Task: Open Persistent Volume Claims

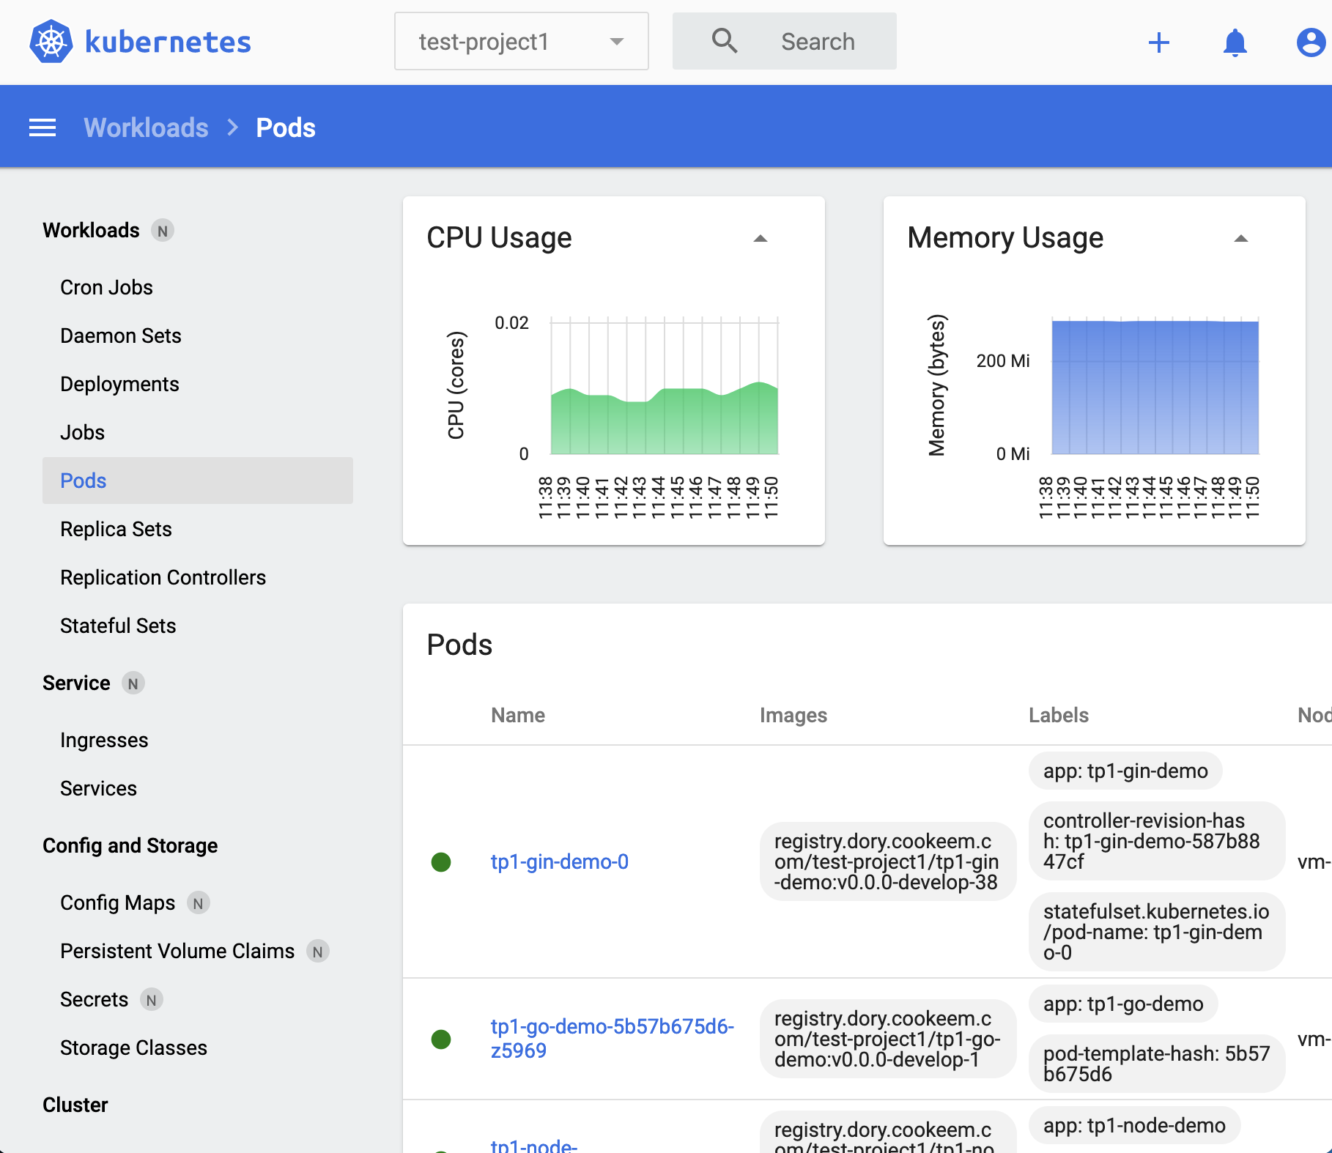Action: (177, 951)
